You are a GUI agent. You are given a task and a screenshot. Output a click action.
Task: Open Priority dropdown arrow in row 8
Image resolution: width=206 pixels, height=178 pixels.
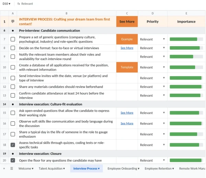164,48
